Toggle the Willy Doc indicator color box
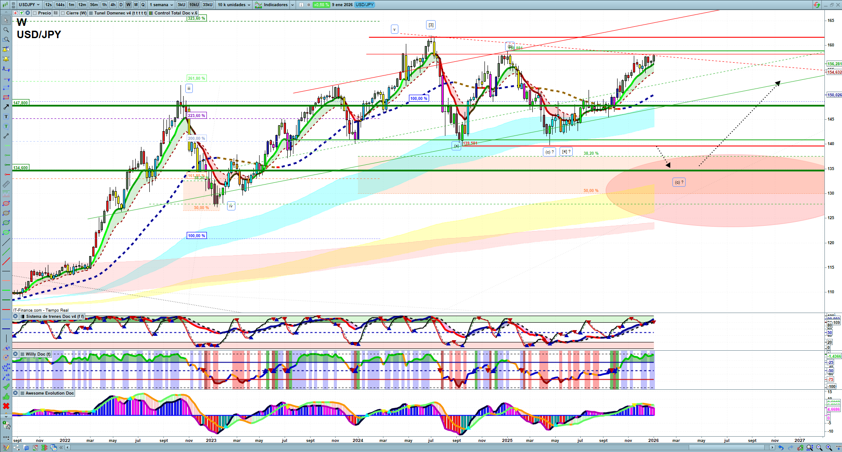The image size is (842, 452). point(22,354)
